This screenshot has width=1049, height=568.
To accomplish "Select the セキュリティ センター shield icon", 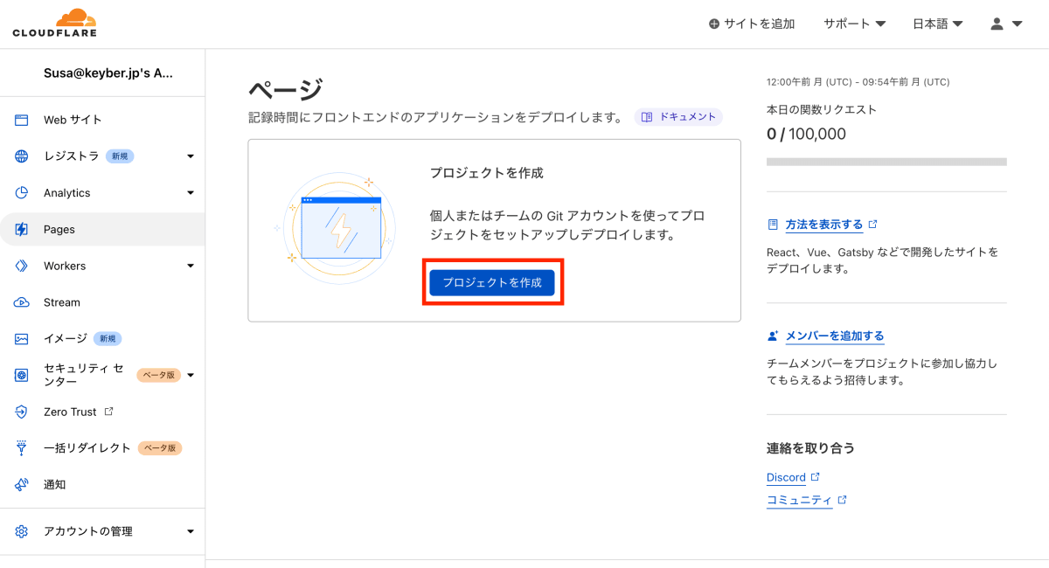I will click(22, 375).
